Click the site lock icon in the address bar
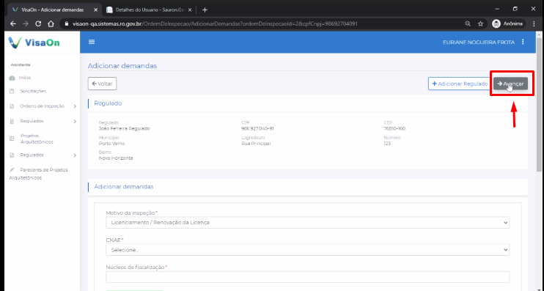The width and height of the screenshot is (544, 291). point(66,23)
